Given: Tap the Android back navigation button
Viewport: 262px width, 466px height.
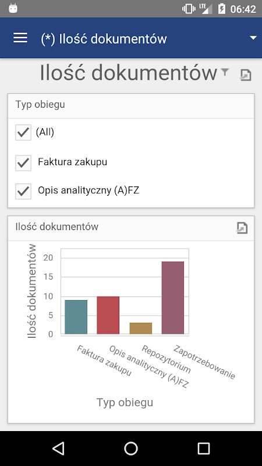Looking at the screenshot, I should [58, 448].
